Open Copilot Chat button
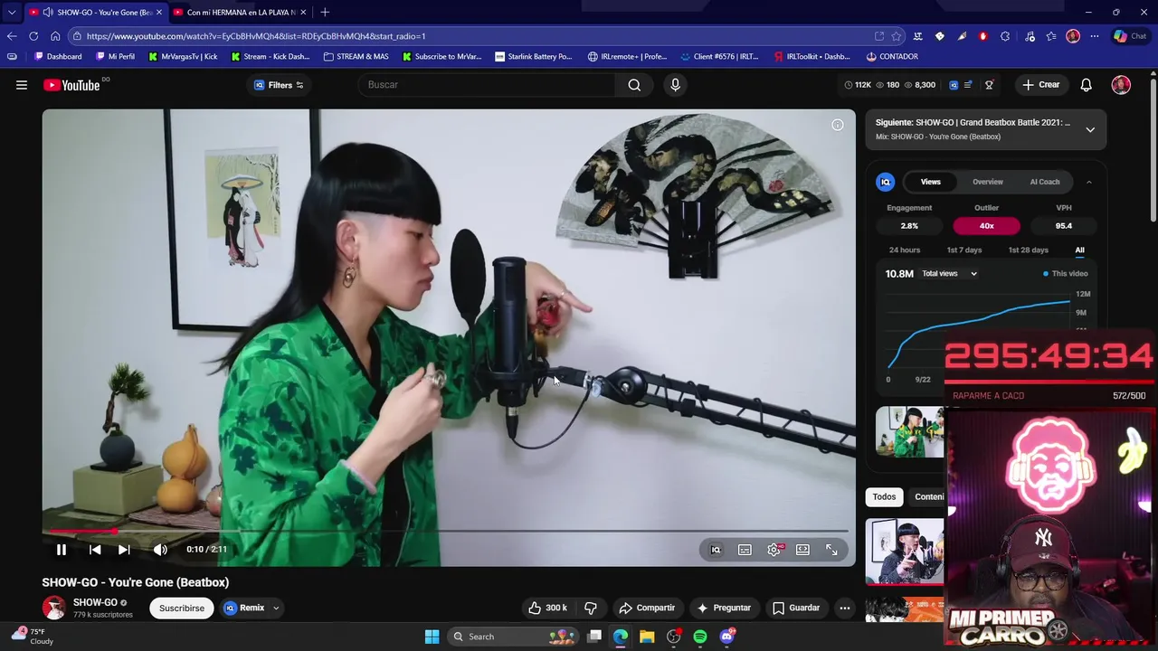The image size is (1158, 651). (1130, 36)
